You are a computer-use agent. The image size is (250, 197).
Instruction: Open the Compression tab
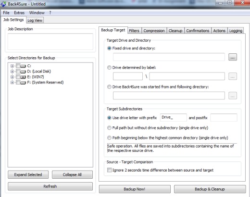[x=154, y=31]
